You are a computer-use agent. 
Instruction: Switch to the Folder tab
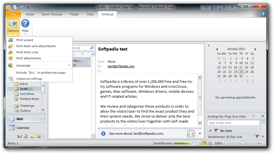click(x=75, y=14)
